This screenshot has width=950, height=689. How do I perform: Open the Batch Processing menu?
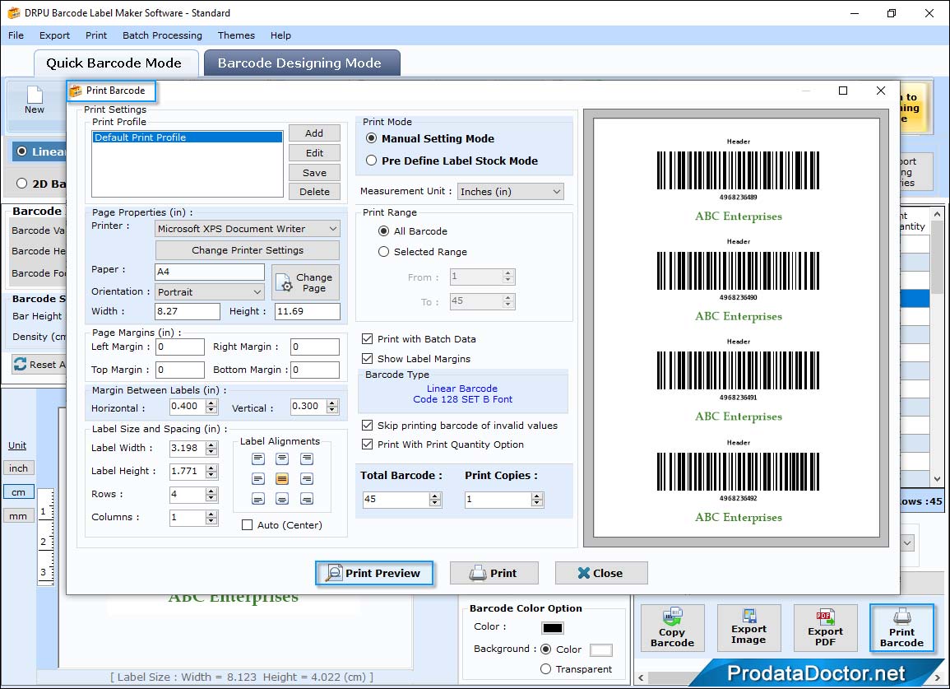click(162, 35)
